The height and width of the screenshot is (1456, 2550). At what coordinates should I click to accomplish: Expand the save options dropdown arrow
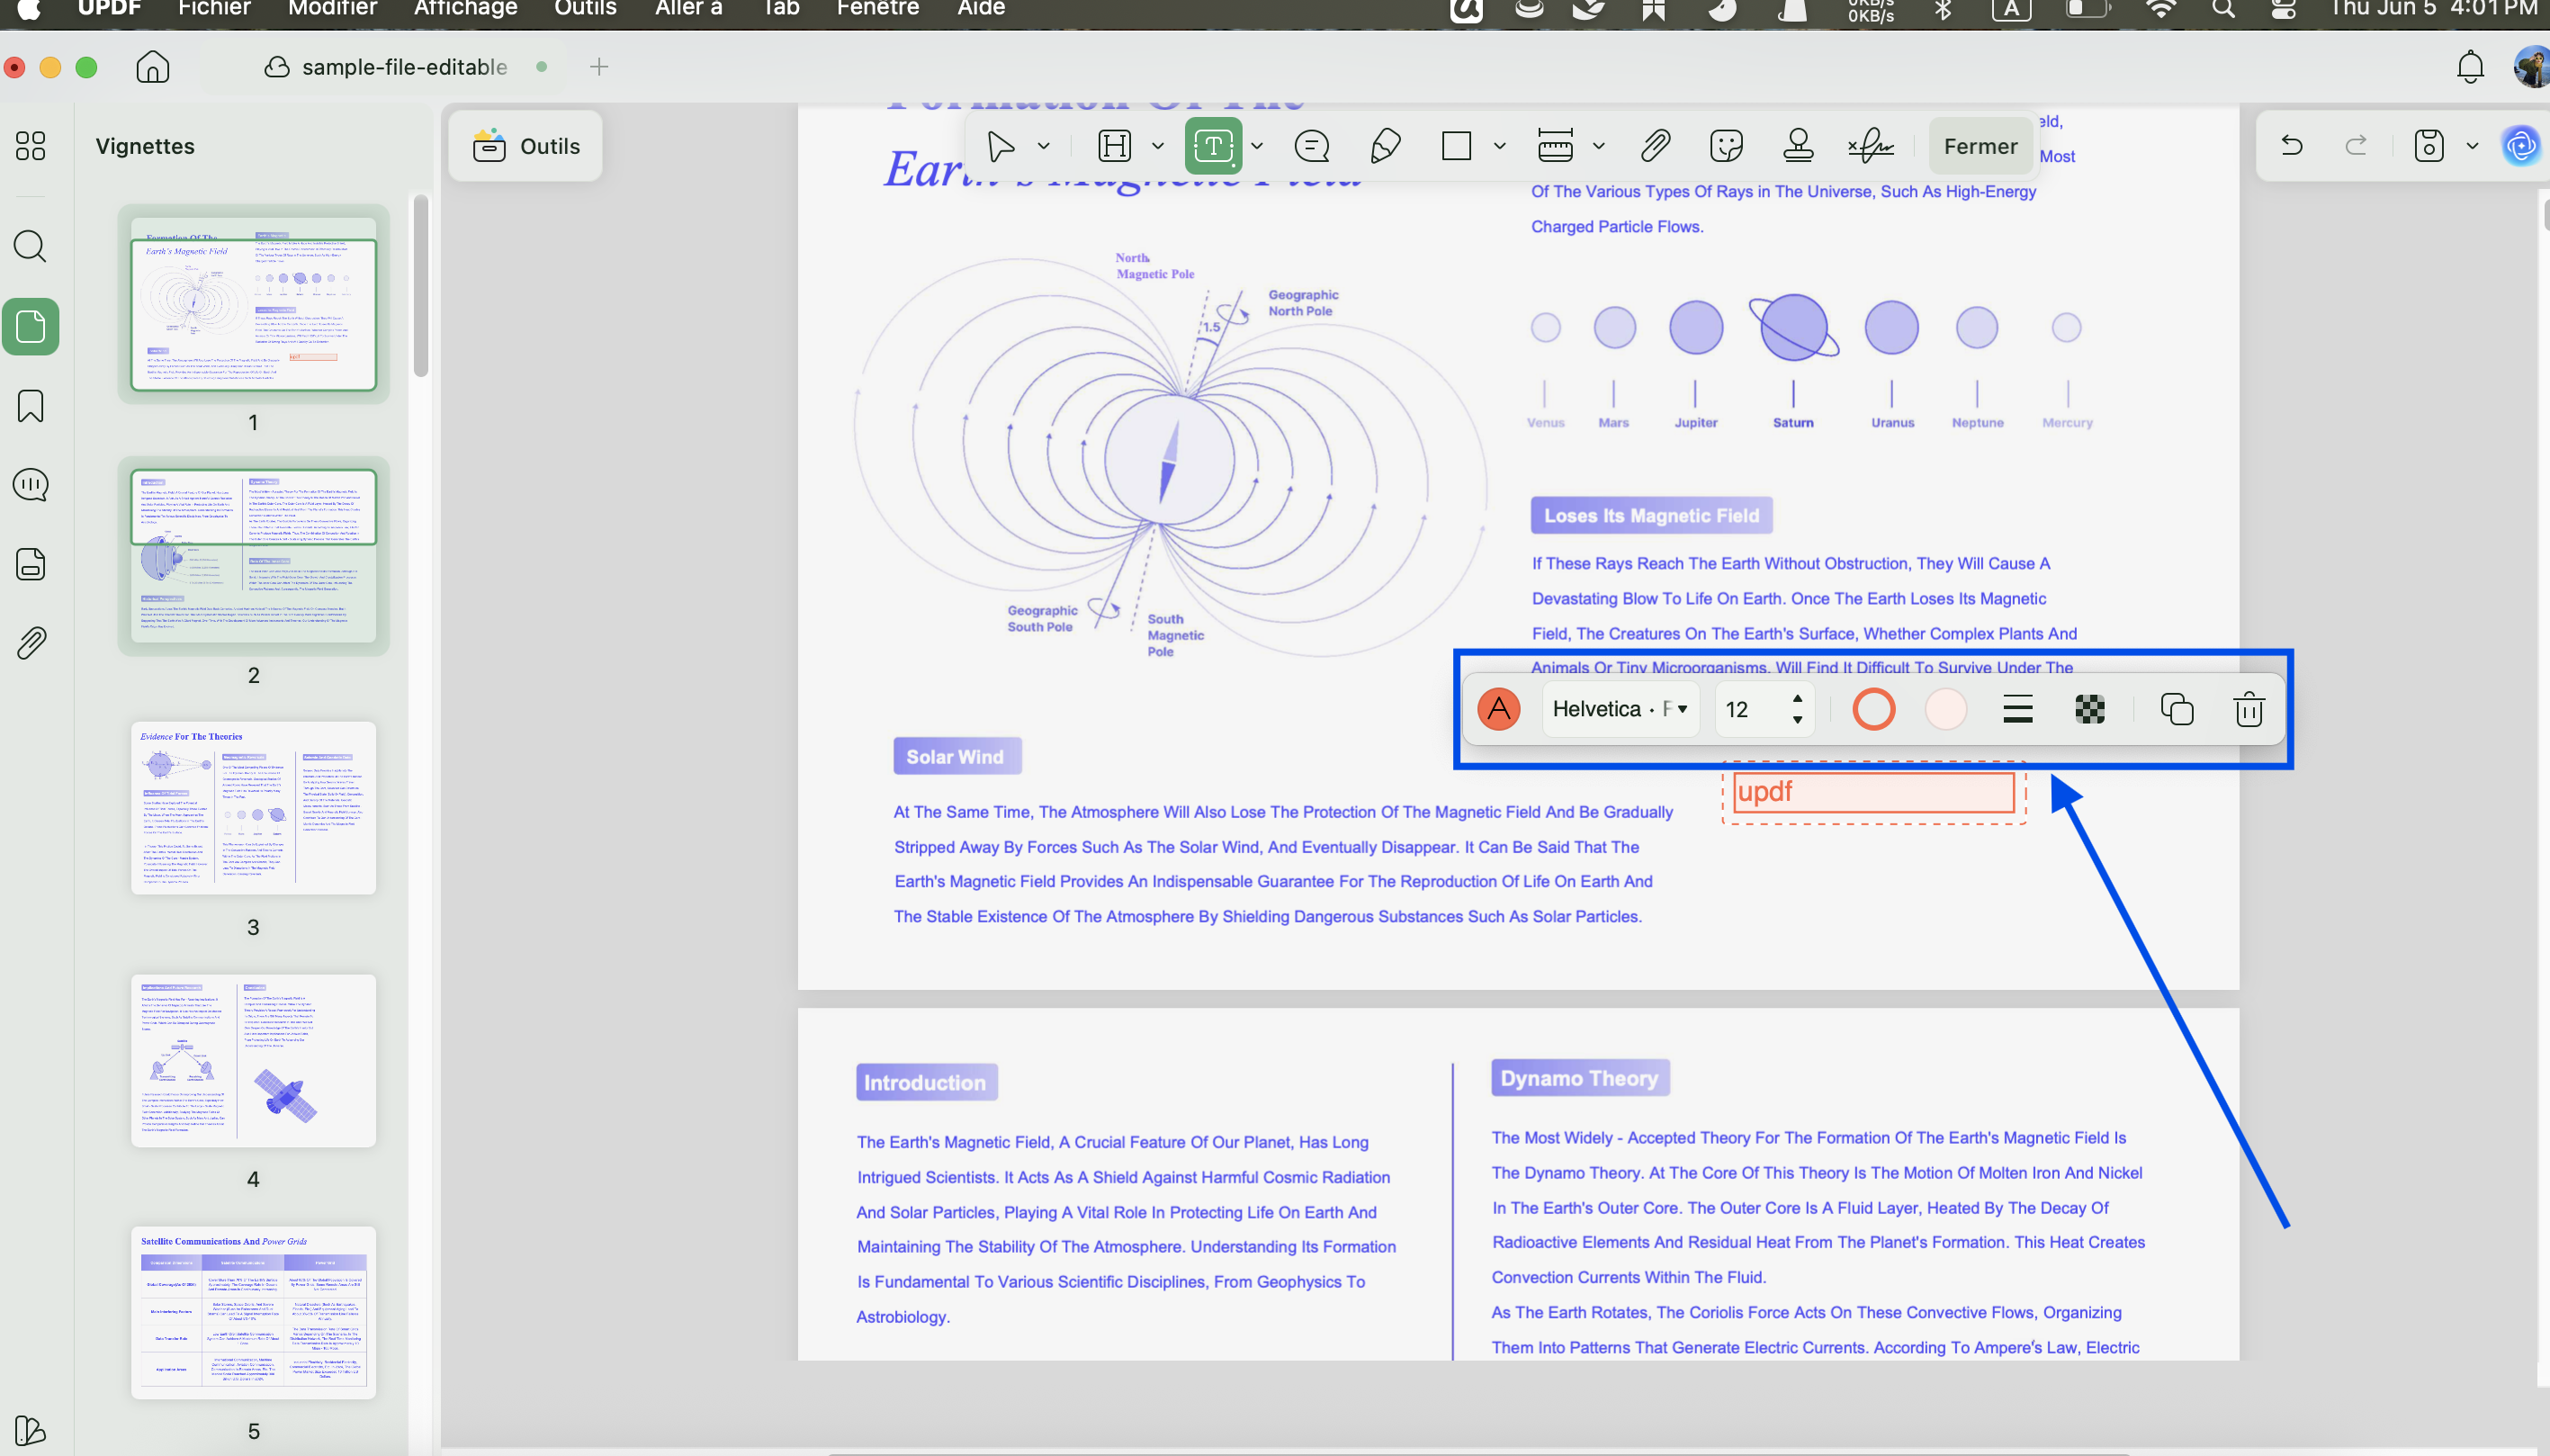[2472, 146]
